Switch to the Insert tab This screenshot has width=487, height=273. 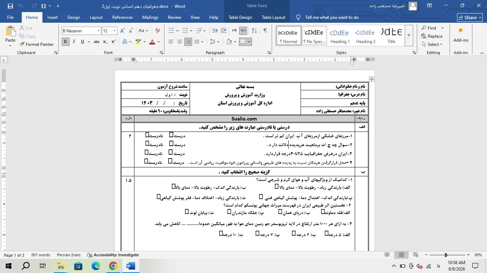coord(52,17)
